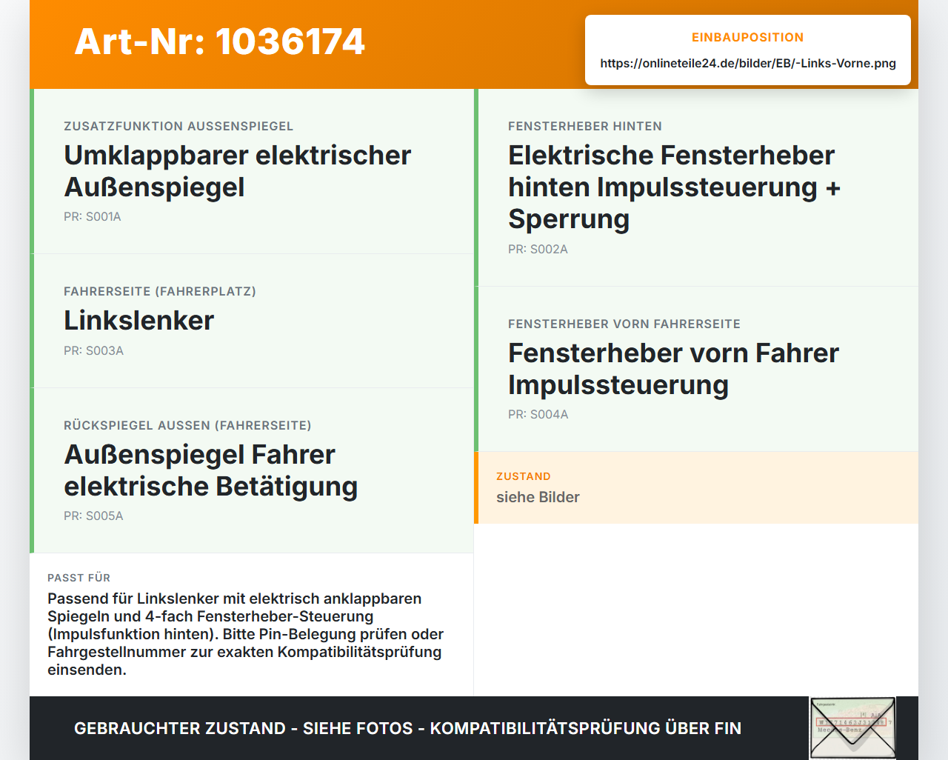
Task: Click the envelope FIN thumbnail image
Action: coord(852,728)
